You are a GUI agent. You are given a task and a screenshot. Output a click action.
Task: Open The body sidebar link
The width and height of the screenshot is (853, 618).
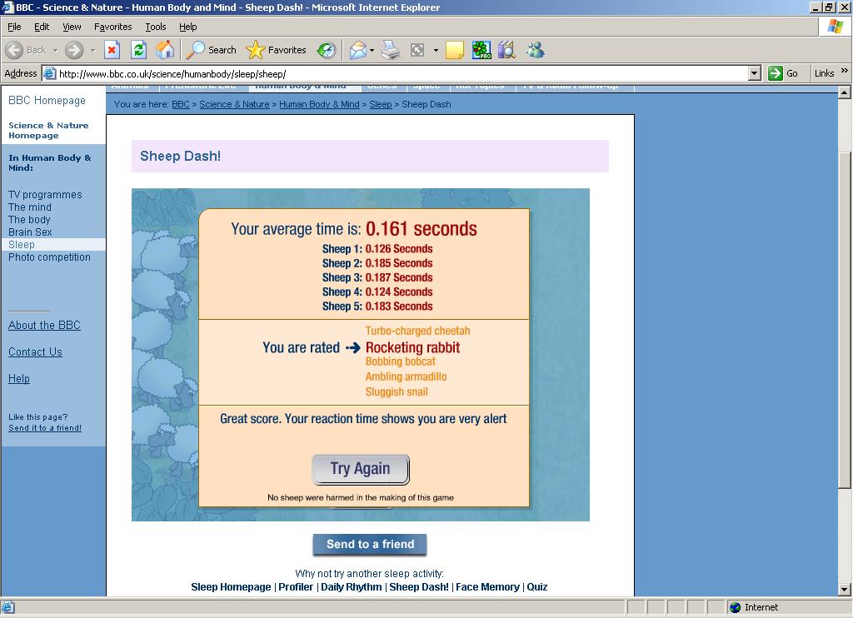[x=29, y=220]
